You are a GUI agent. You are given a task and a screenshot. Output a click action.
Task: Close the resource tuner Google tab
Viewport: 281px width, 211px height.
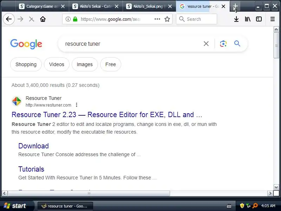tap(223, 6)
